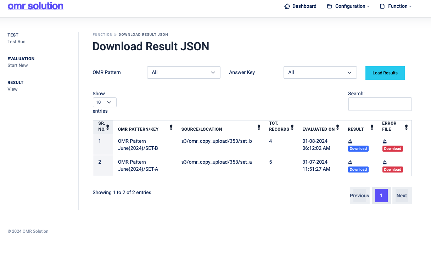Click the Function file icon

coord(382,6)
